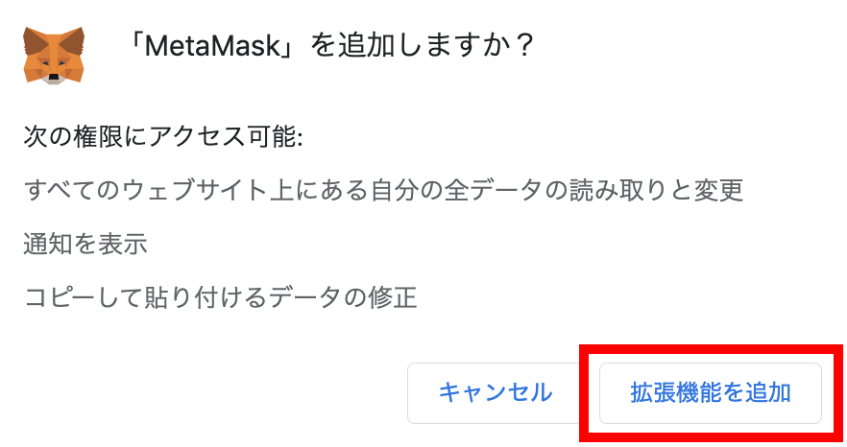The image size is (847, 447).
Task: Click the を追加しますか？ question text
Action: pyautogui.click(x=423, y=46)
